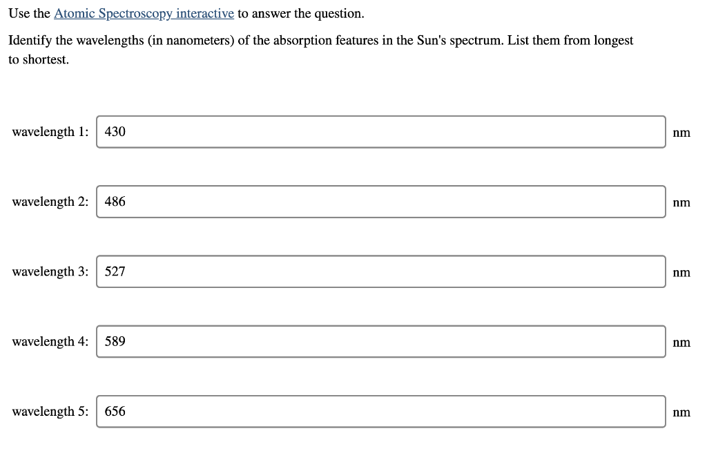Select the wavelength 2 field showing 486
The width and height of the screenshot is (707, 451).
tap(380, 202)
